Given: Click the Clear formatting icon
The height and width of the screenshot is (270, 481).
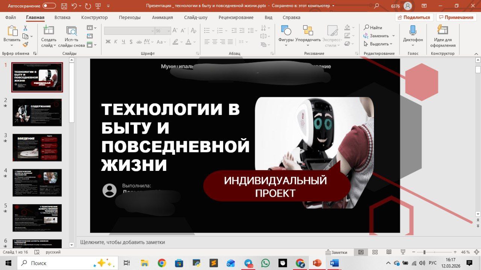Looking at the screenshot, I should (194, 31).
